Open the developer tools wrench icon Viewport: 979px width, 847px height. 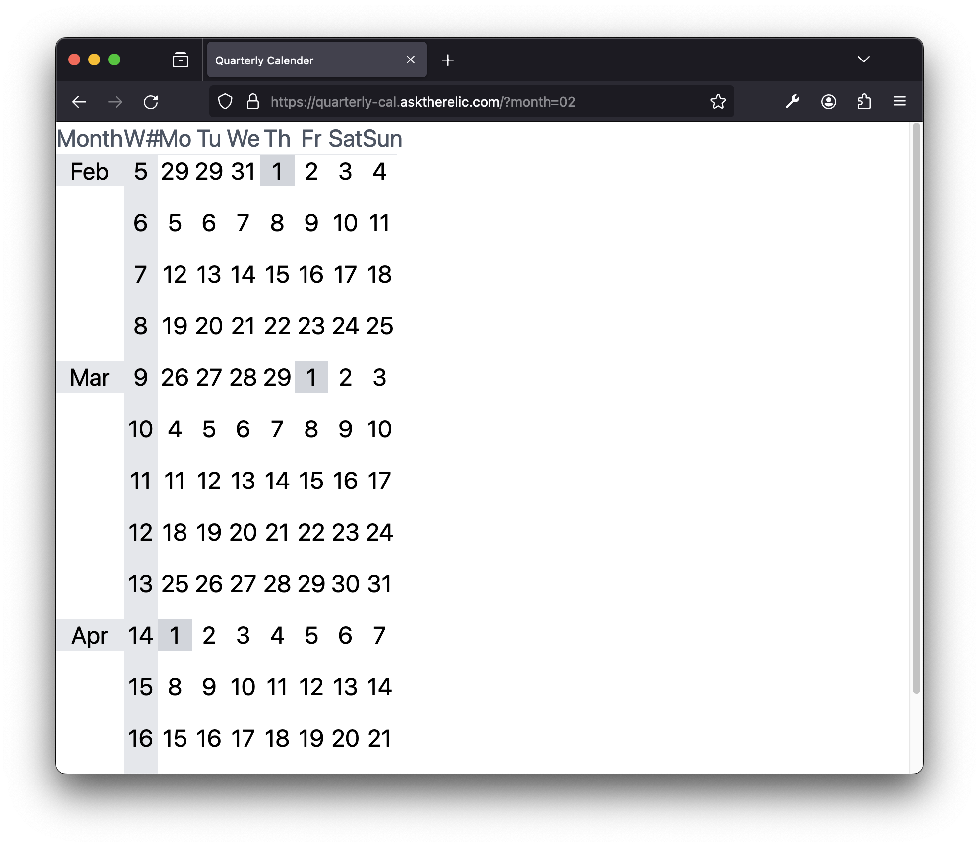tap(792, 102)
